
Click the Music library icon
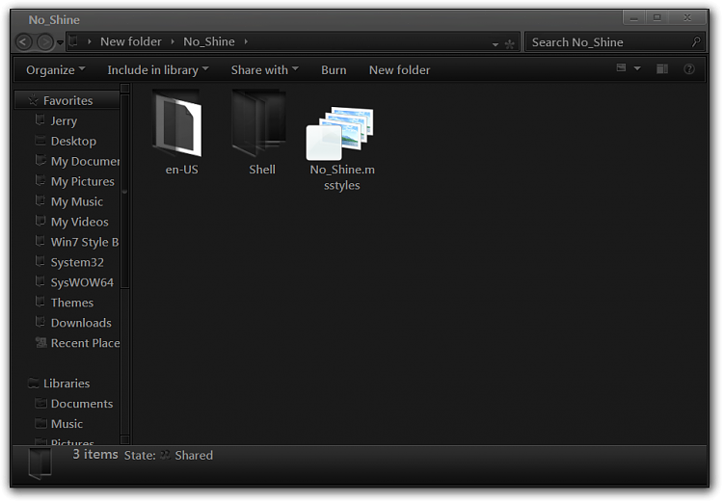tap(40, 424)
